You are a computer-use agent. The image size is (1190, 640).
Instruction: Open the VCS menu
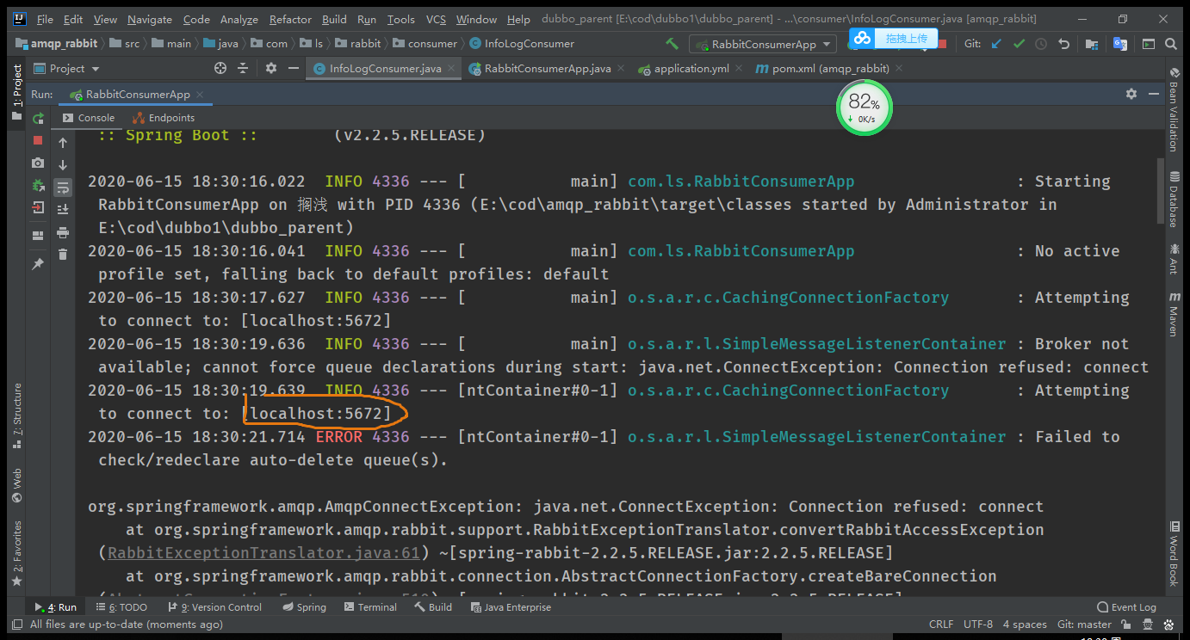[436, 19]
